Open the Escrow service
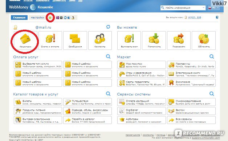228x141 pixels. [191, 111]
